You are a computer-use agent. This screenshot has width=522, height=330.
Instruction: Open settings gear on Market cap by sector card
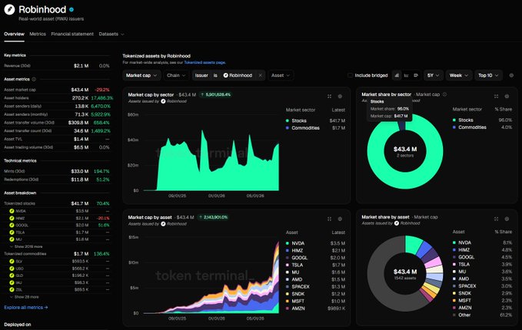[340, 97]
